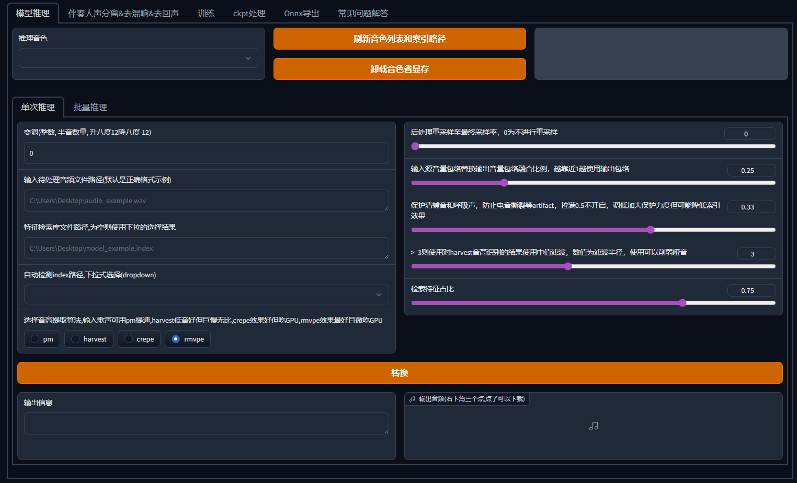Click the 变调 transpose input field
Viewport: 797px width, 483px height.
click(206, 153)
